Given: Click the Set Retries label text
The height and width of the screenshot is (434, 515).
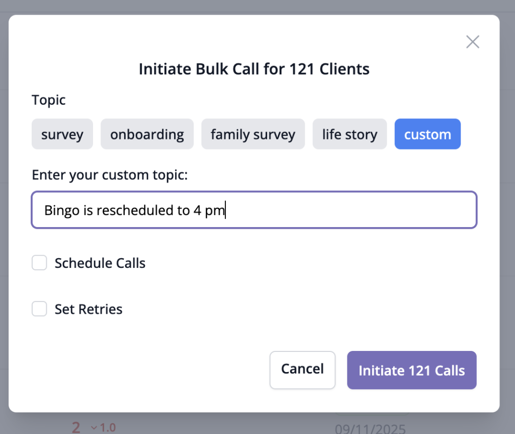Looking at the screenshot, I should coord(89,309).
